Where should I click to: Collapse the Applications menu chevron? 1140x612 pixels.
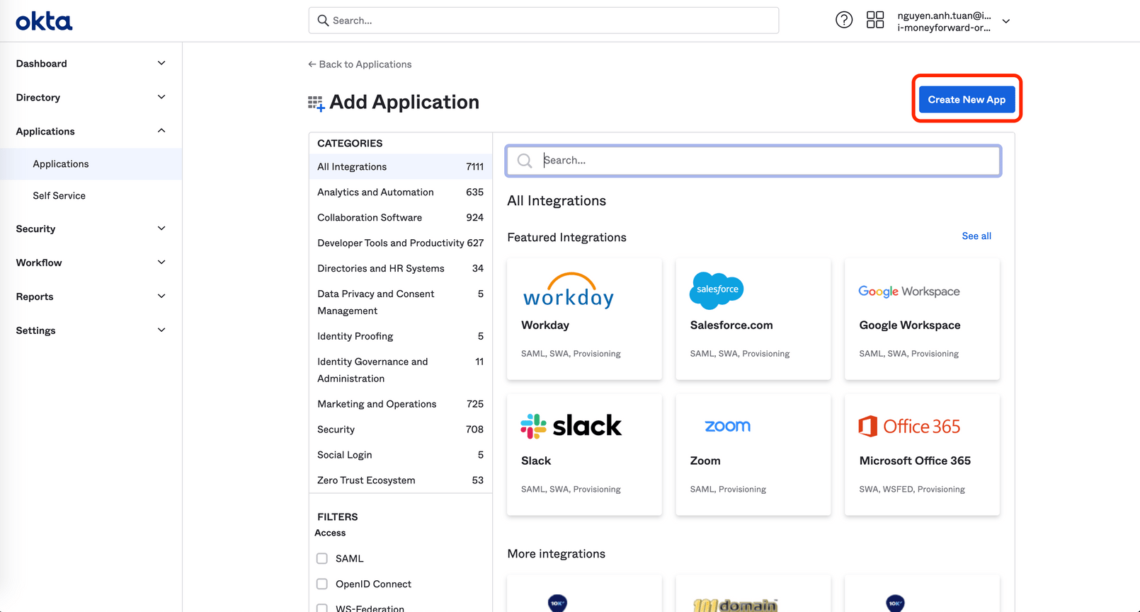point(161,131)
